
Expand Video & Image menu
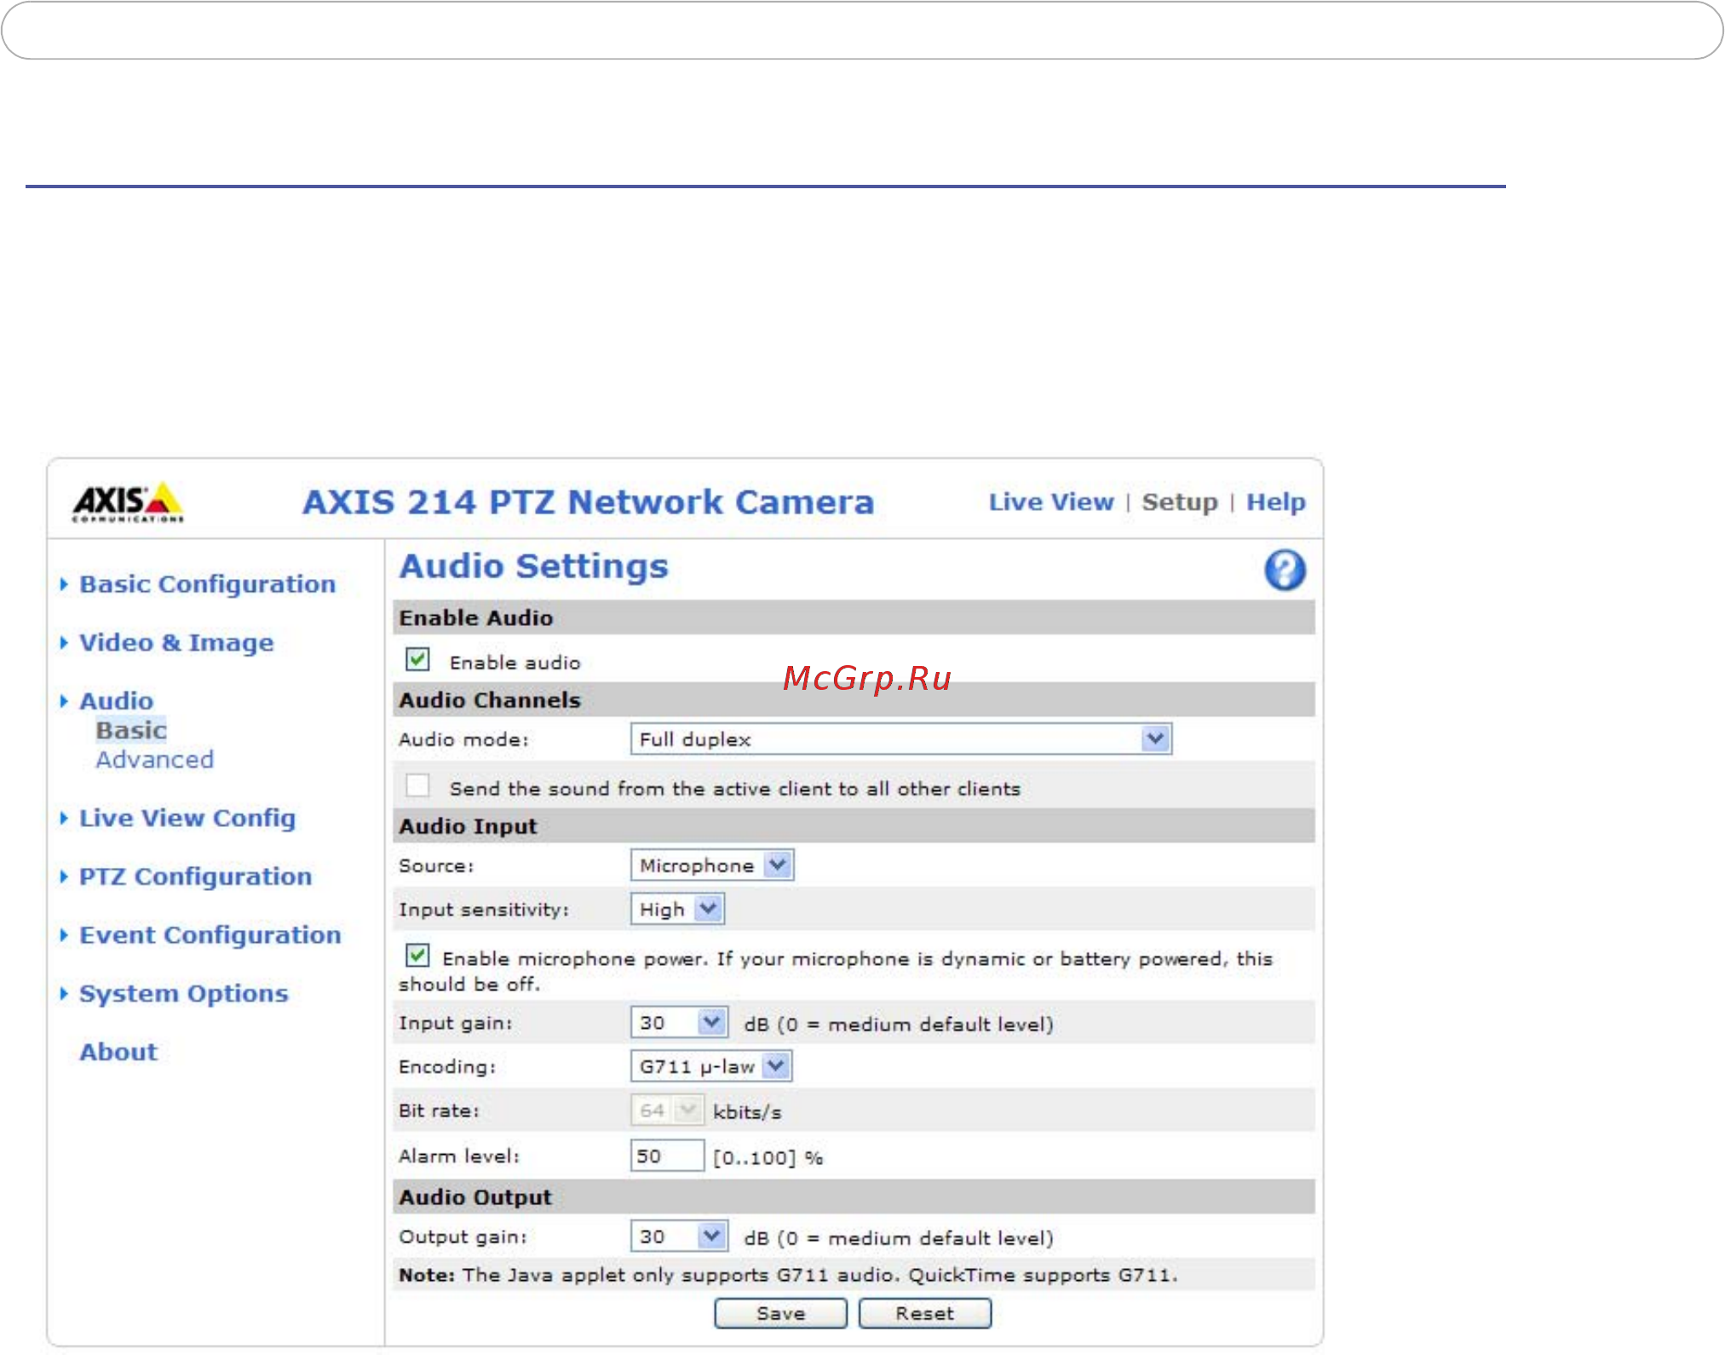[176, 643]
